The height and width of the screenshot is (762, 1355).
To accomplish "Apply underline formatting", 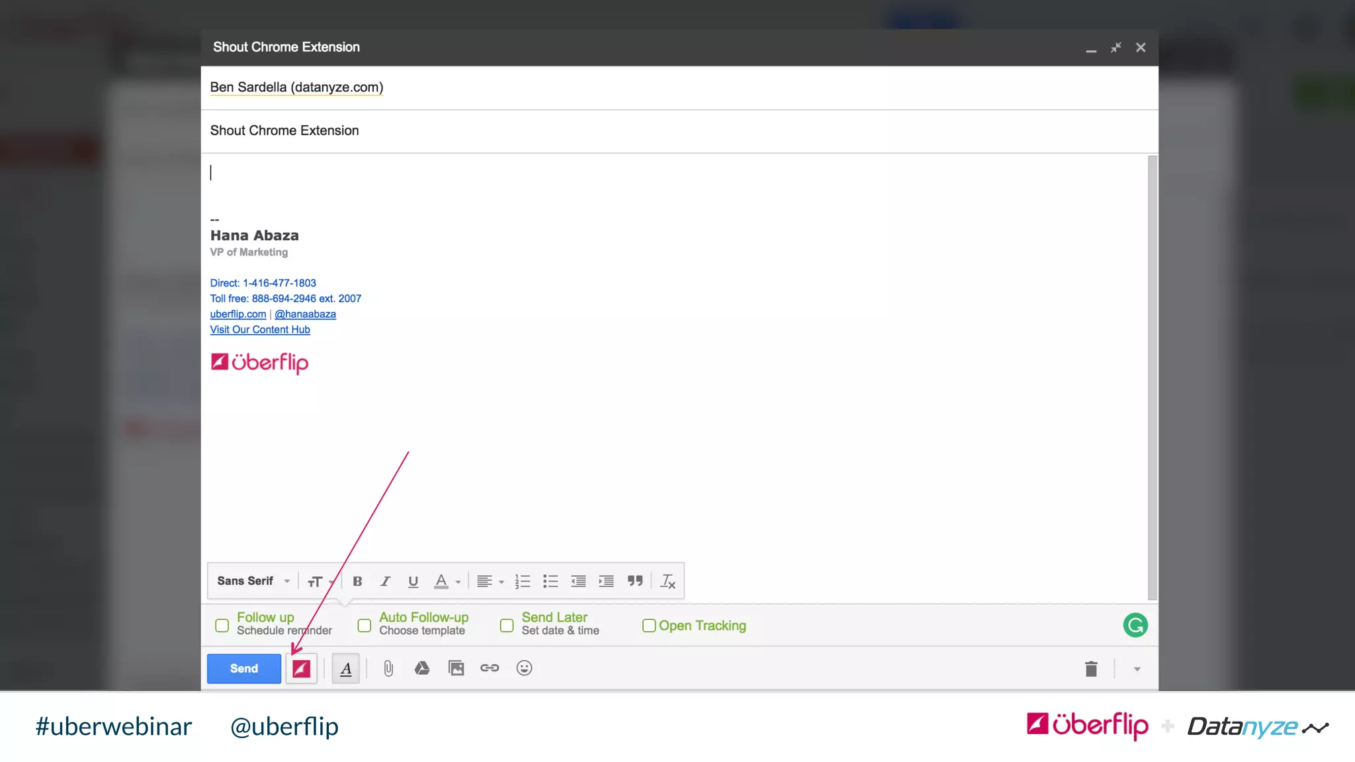I will (x=413, y=581).
